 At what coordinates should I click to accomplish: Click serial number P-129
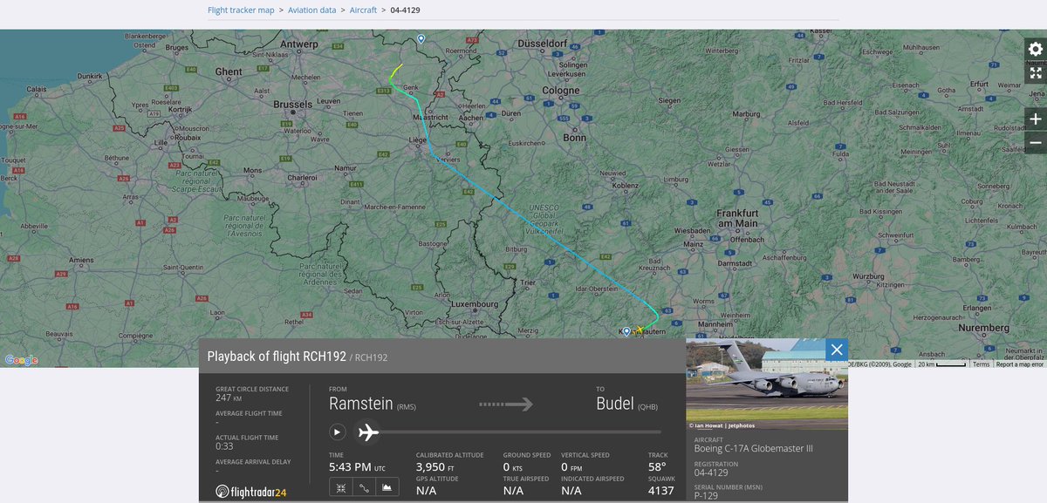click(708, 496)
